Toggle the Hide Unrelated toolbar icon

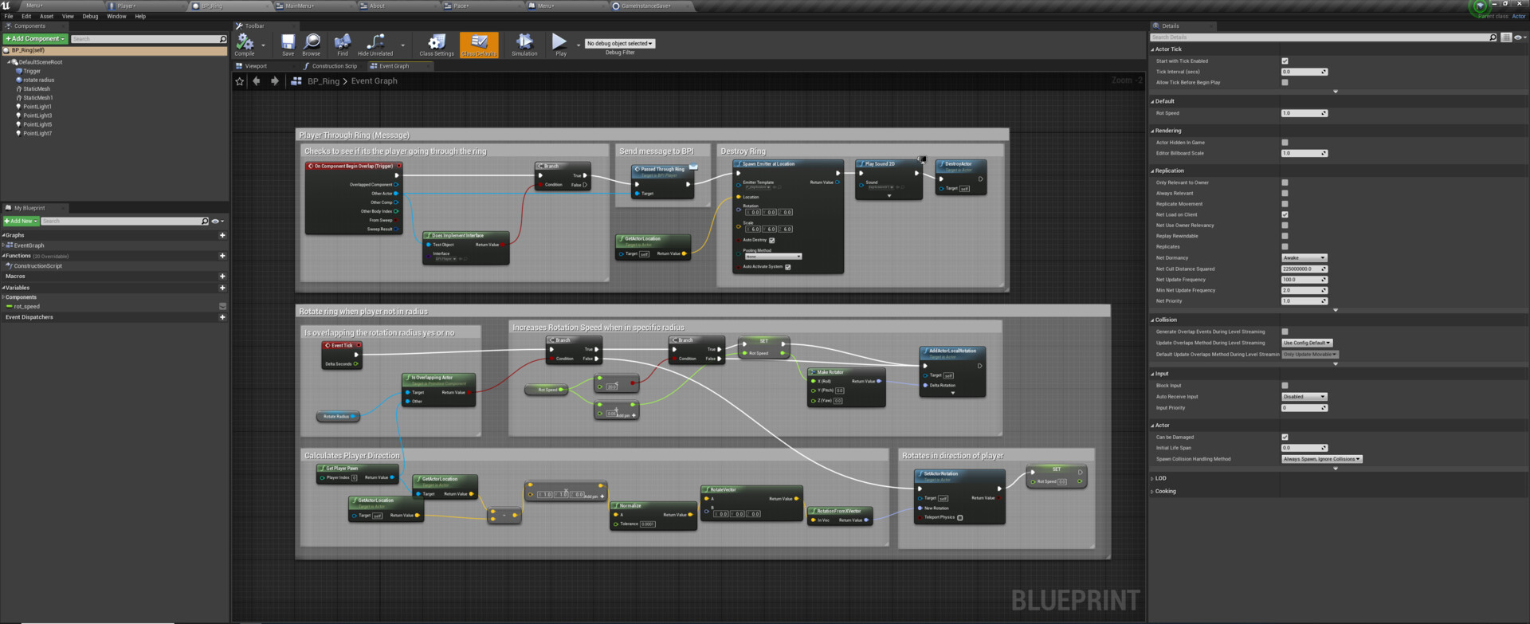tap(375, 44)
